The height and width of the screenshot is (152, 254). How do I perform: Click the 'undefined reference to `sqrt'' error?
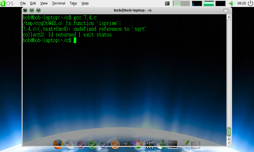tap(110, 29)
